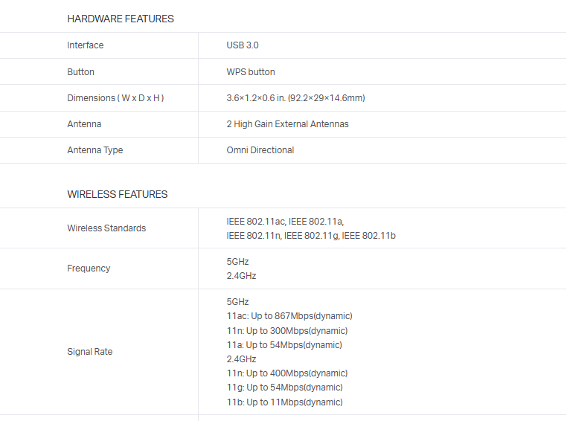Click the USB 3.0 value
The width and height of the screenshot is (567, 421).
coord(243,45)
